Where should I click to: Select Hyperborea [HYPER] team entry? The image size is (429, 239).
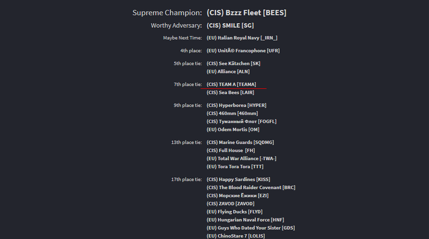point(236,105)
